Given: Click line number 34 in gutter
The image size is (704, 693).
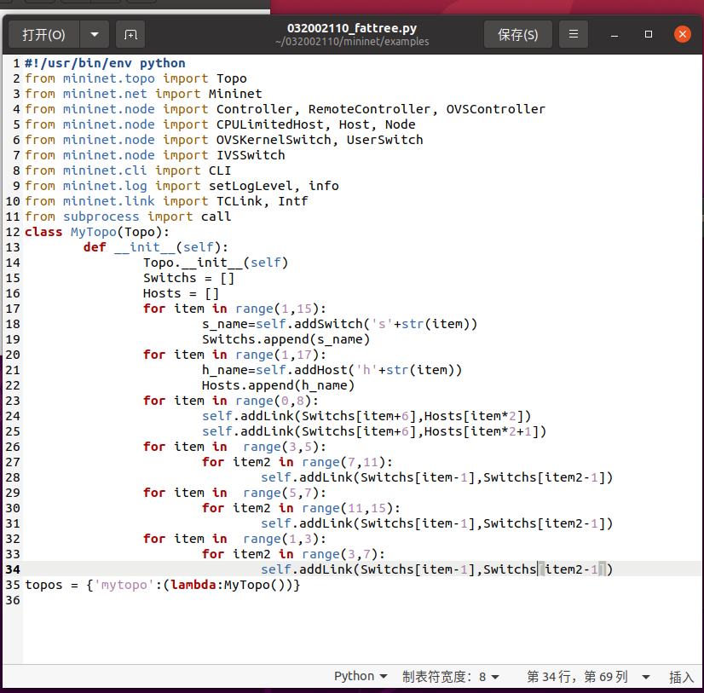Looking at the screenshot, I should 13,569.
